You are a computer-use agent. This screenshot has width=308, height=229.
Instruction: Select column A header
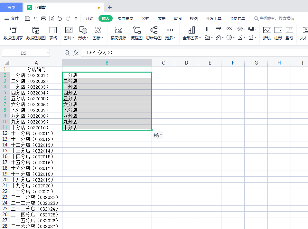coord(36,63)
